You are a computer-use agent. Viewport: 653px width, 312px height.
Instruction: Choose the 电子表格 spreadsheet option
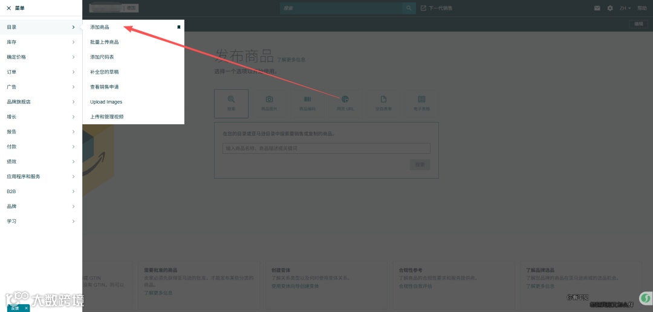tap(421, 103)
